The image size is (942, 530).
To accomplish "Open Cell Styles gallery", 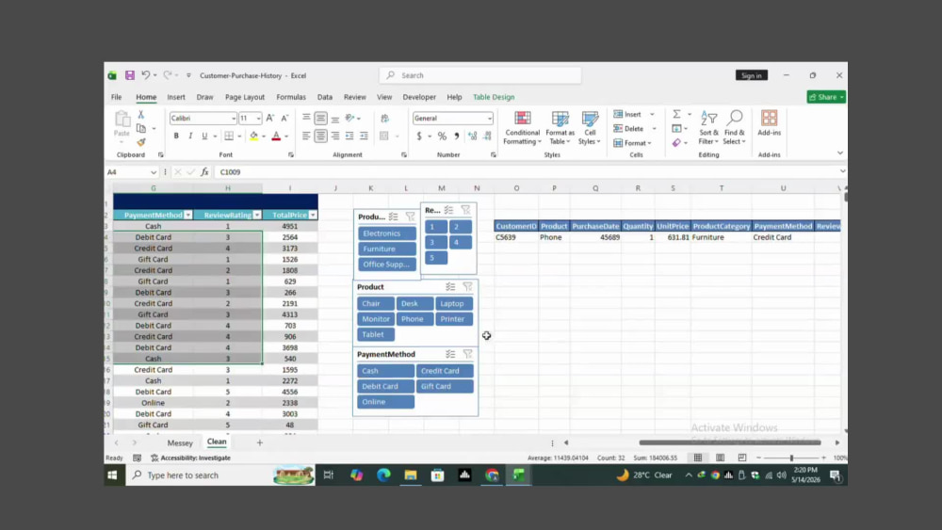I will [590, 128].
